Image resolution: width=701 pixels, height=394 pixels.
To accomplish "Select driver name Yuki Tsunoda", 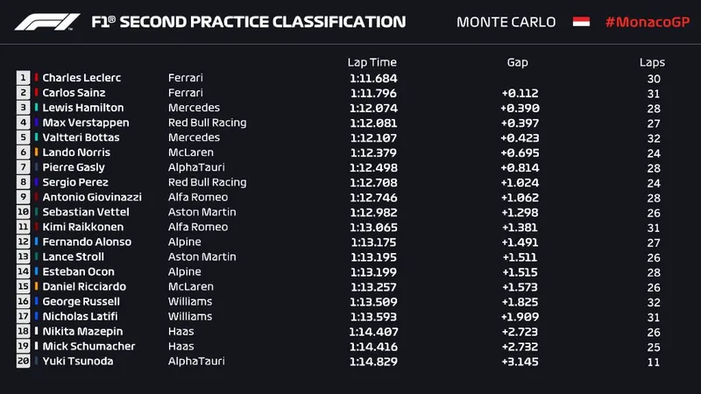I will pos(78,361).
